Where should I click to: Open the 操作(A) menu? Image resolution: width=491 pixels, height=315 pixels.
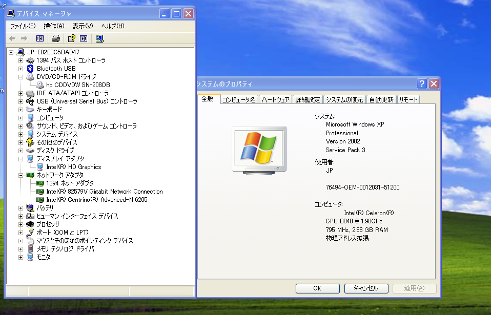coord(54,26)
